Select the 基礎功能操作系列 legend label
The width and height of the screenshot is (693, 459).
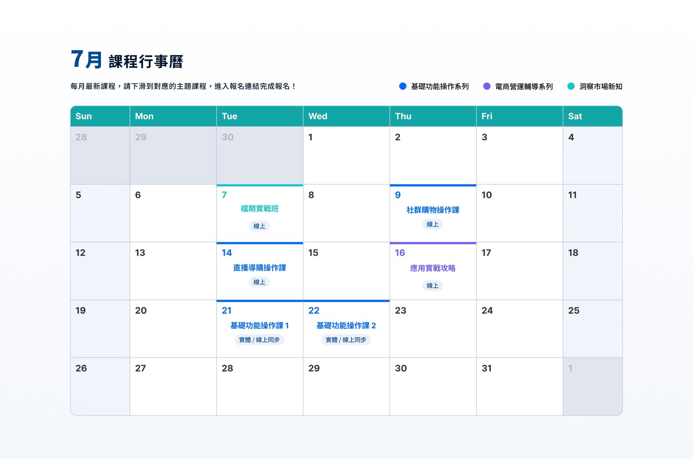(x=440, y=86)
